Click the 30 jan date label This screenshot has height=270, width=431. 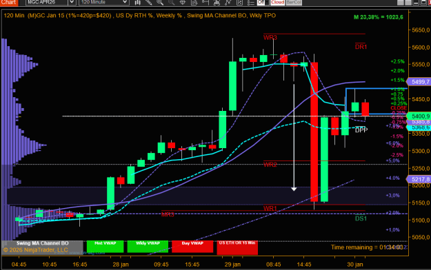pyautogui.click(x=355, y=264)
